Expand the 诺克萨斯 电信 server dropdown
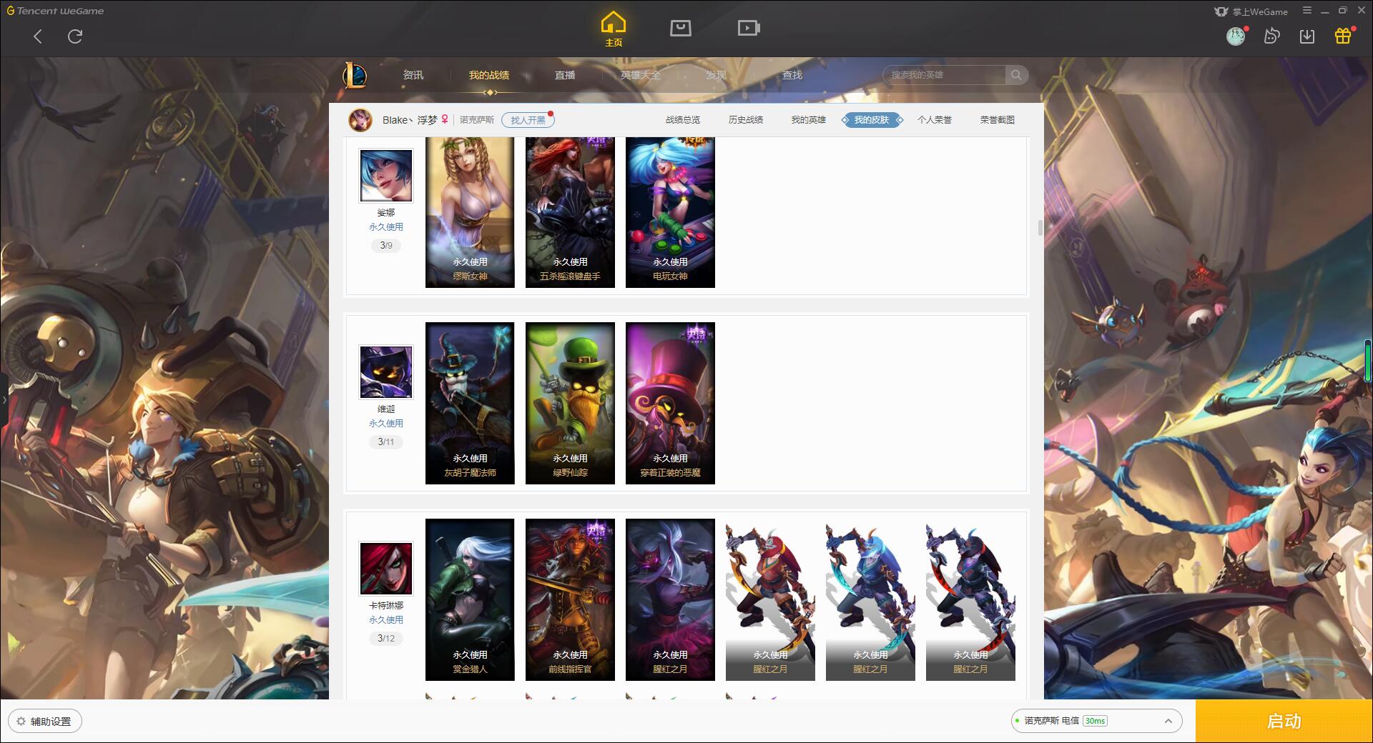 [1096, 721]
